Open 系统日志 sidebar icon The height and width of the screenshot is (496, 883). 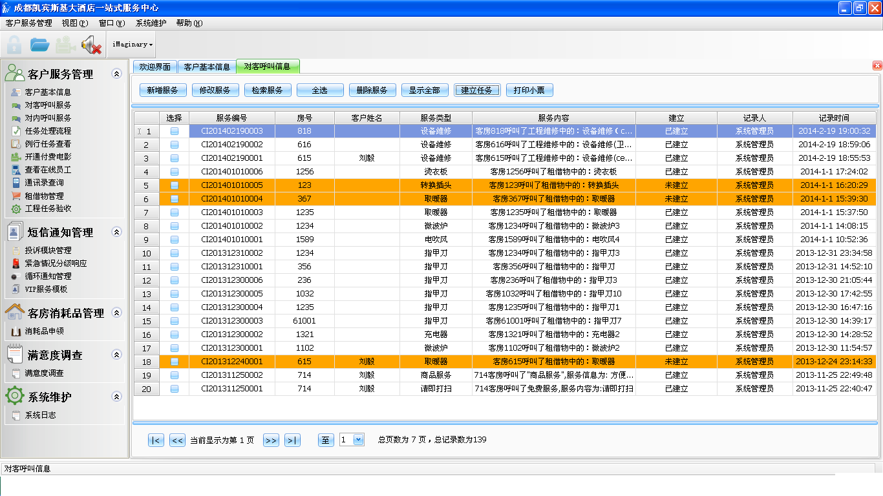coord(16,415)
